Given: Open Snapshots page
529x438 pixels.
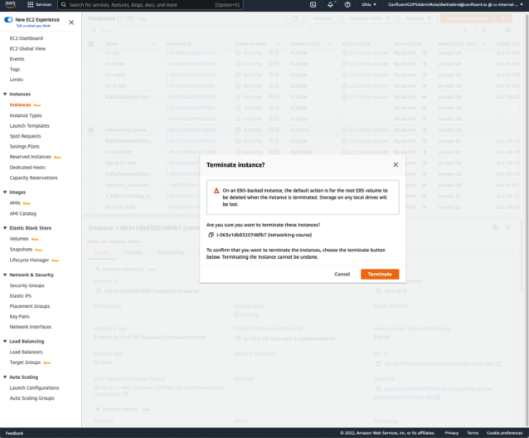Looking at the screenshot, I should coord(21,250).
